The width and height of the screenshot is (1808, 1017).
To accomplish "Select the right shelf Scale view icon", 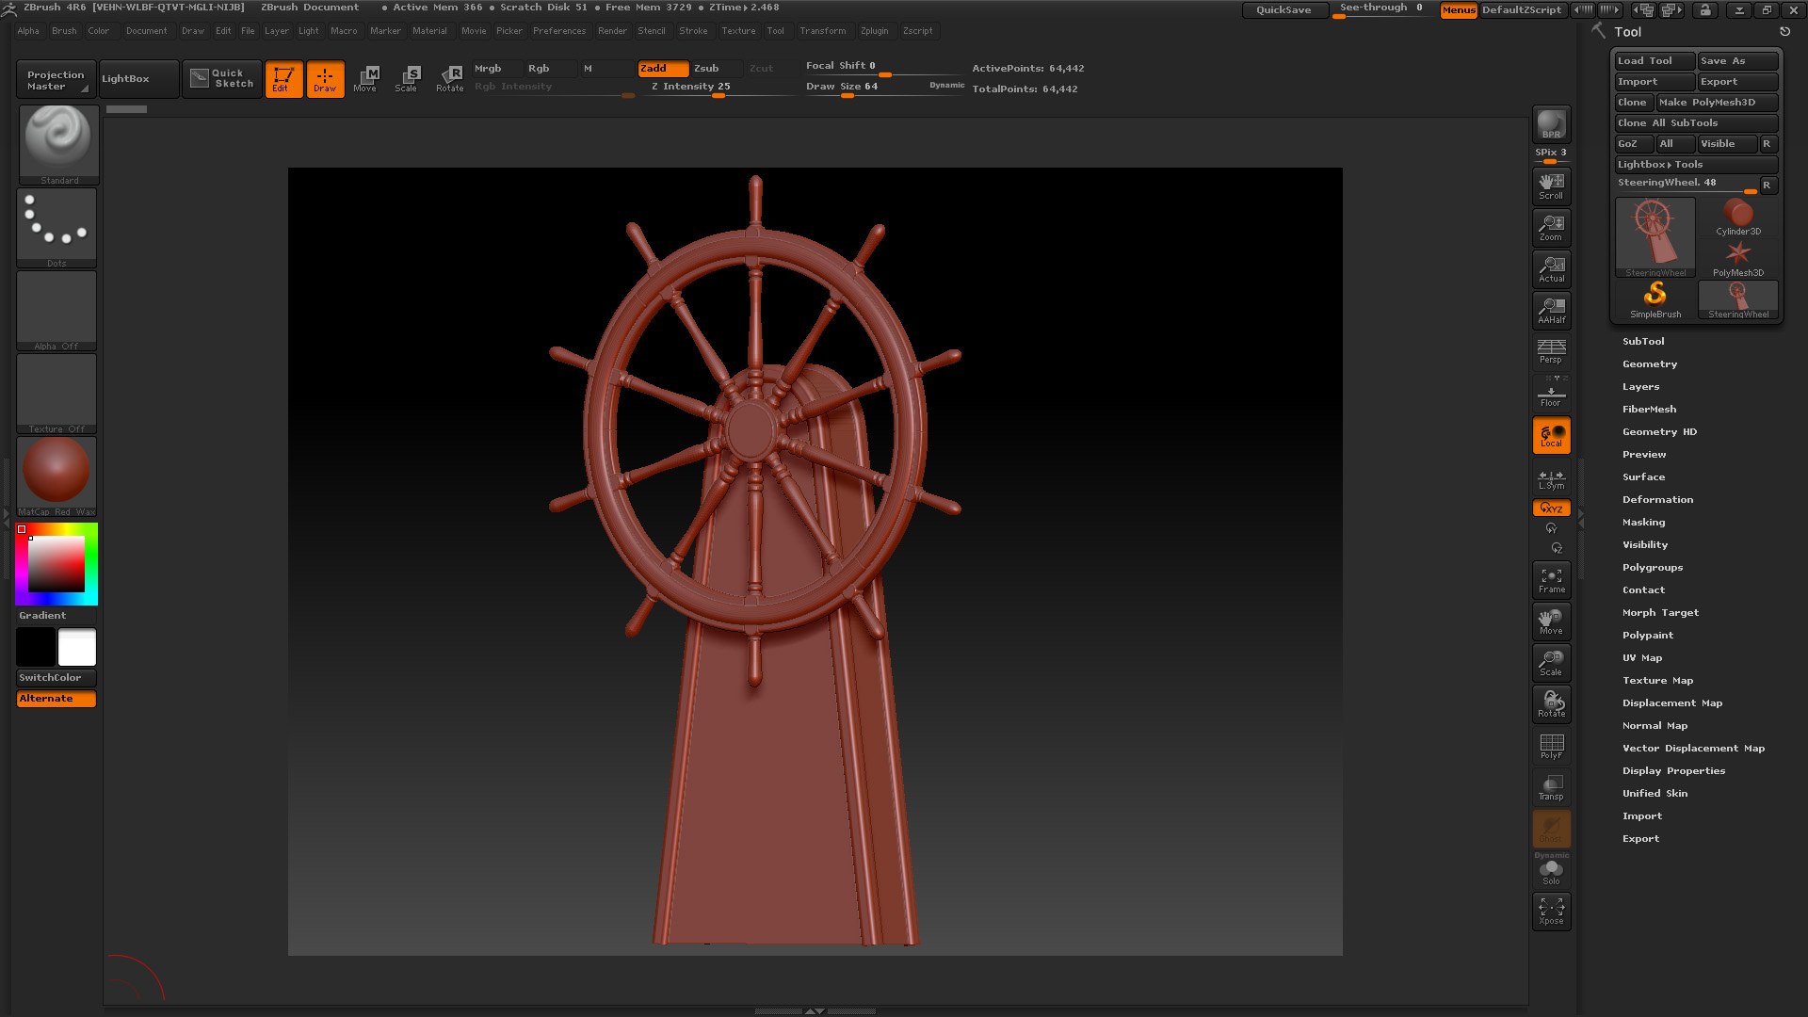I will tap(1551, 662).
